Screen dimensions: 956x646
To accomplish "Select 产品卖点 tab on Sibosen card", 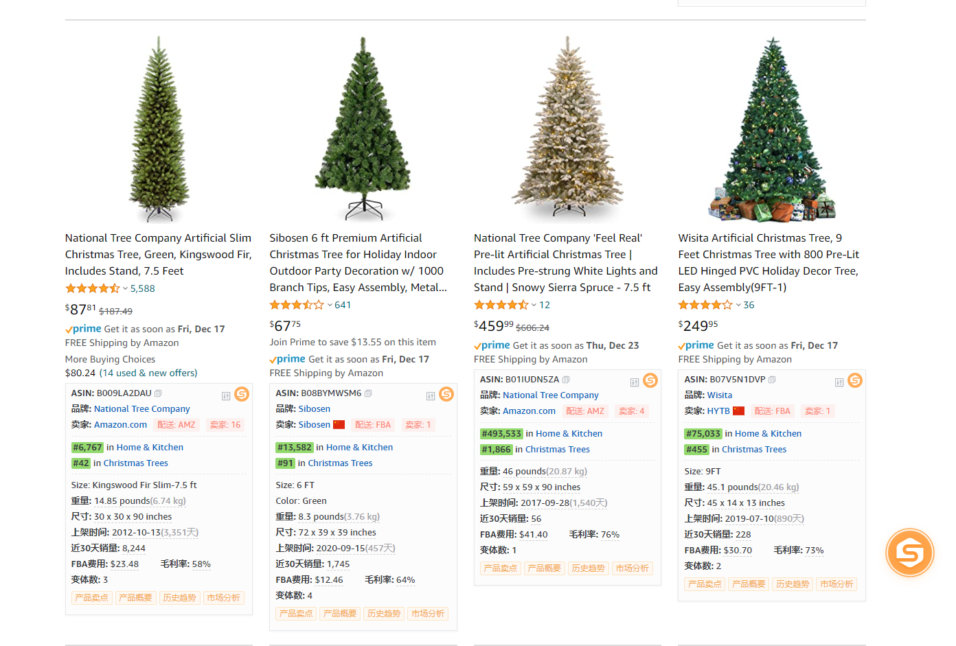I will pos(296,614).
